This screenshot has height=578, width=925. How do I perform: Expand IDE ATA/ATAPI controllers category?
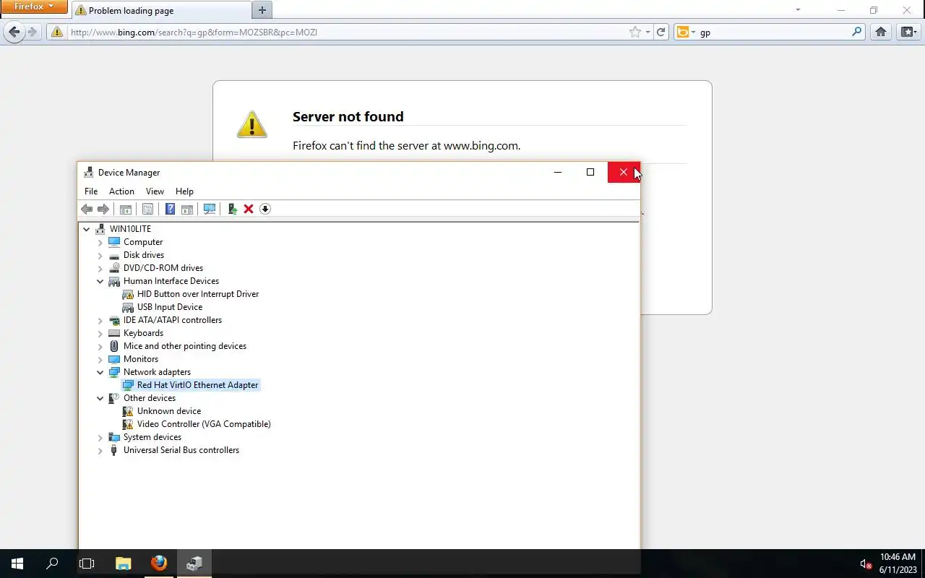click(100, 320)
